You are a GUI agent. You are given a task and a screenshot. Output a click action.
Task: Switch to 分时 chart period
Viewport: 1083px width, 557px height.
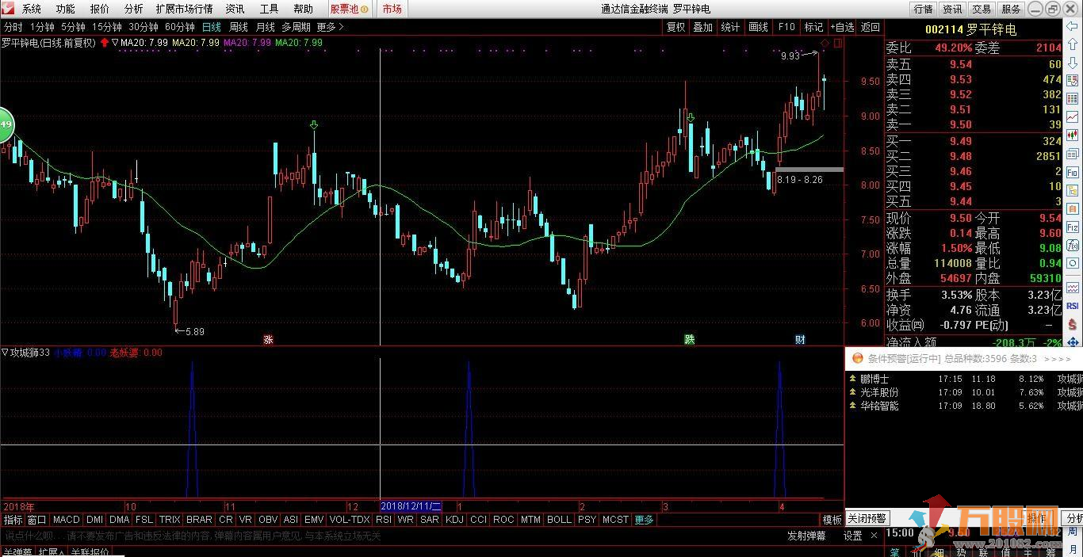(13, 27)
